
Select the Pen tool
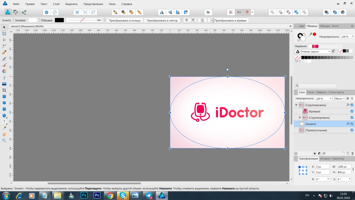4,52
